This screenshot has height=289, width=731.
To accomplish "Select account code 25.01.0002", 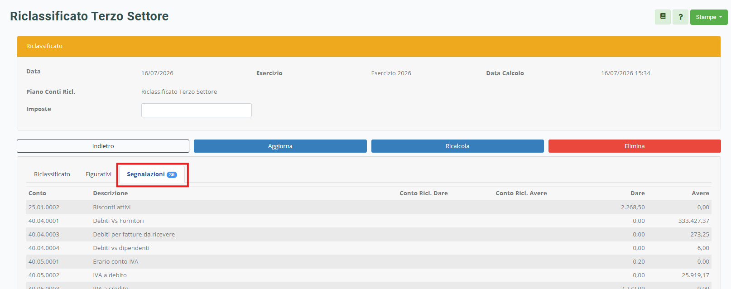I will click(x=44, y=207).
